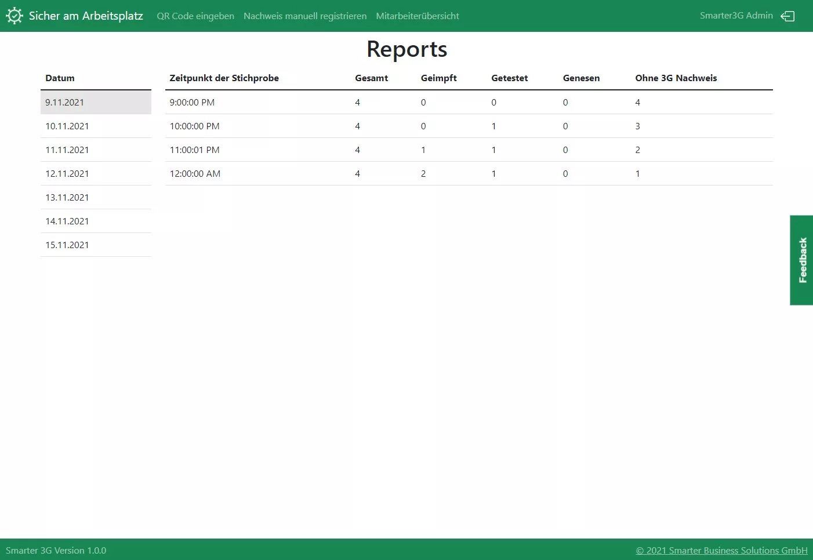The height and width of the screenshot is (560, 813).
Task: Click the Datum column header
Action: (60, 78)
